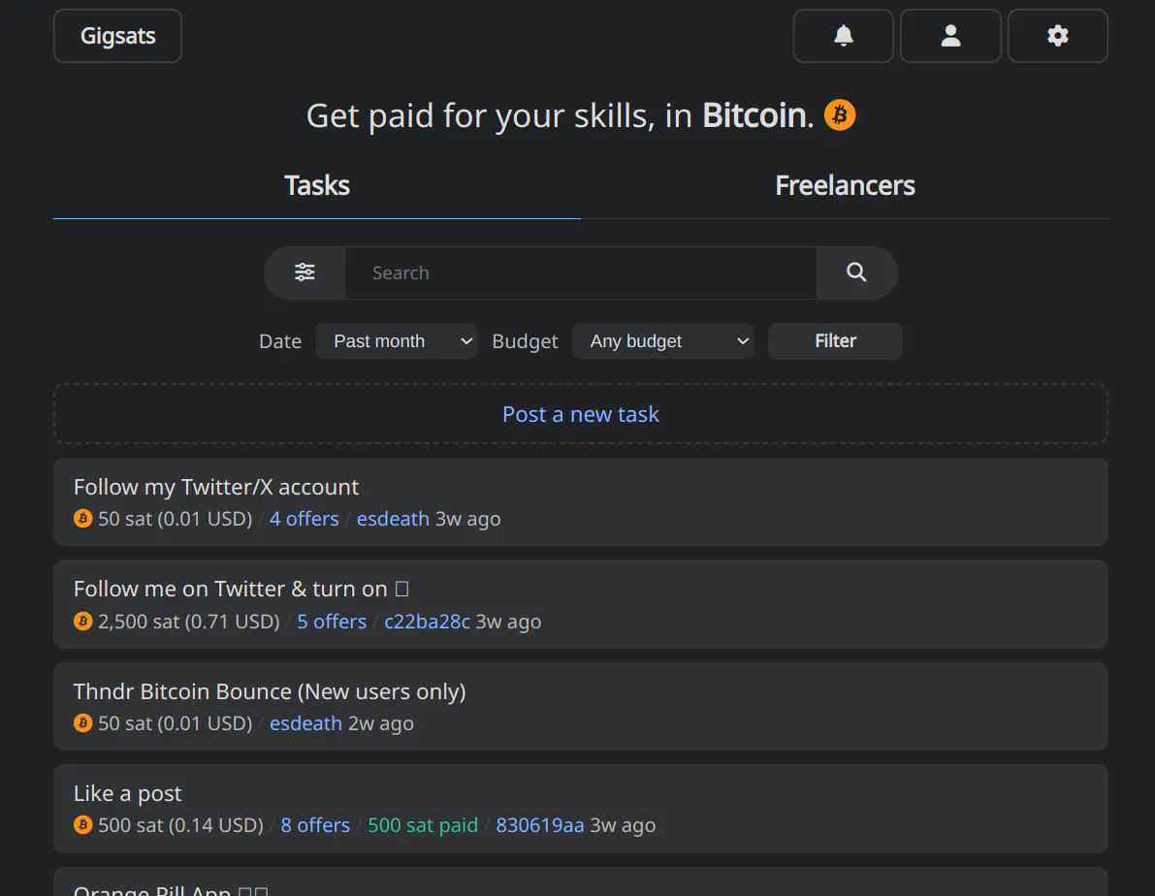The image size is (1155, 896).
Task: Open 'Follow me on Twitter & turn on' task
Action: click(x=241, y=589)
